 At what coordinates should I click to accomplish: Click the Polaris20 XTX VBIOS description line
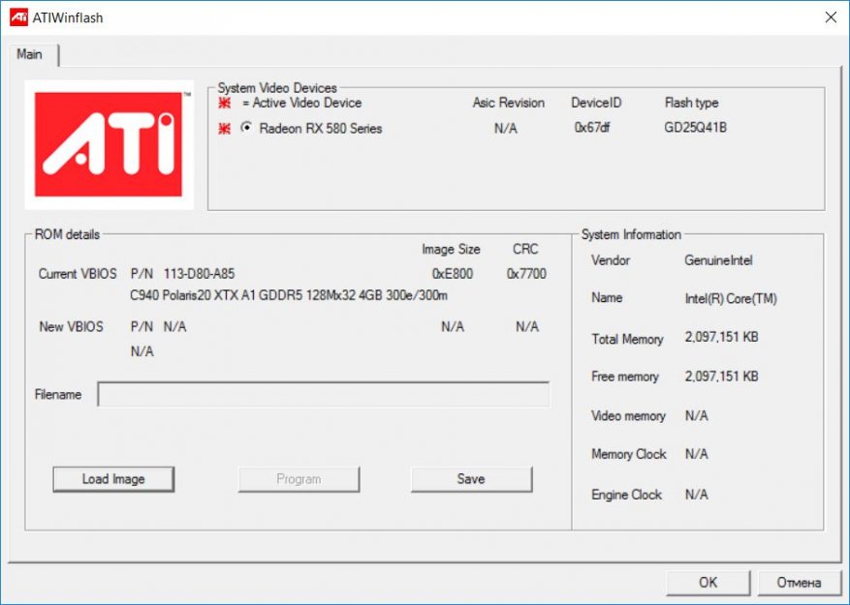coord(289,295)
